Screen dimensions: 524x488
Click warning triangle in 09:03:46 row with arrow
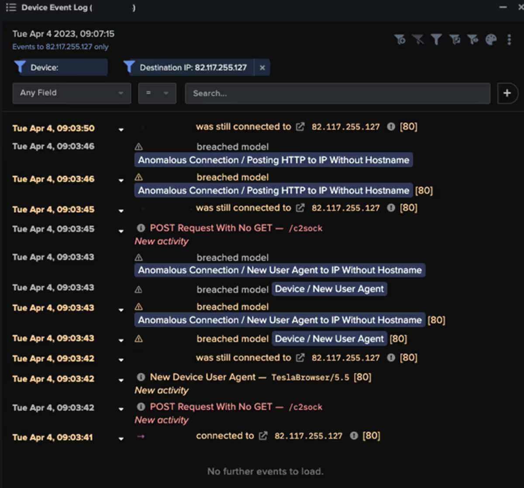click(139, 177)
